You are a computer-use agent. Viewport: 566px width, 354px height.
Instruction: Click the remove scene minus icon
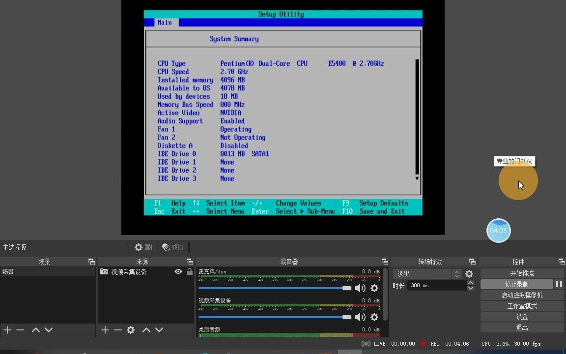pos(20,330)
